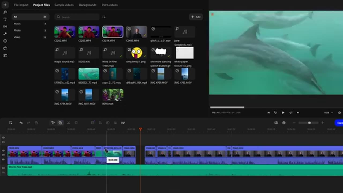Viewport: 343px width, 193px height.
Task: Mute the Wind In Pine Trees audio track
Action: point(3,168)
